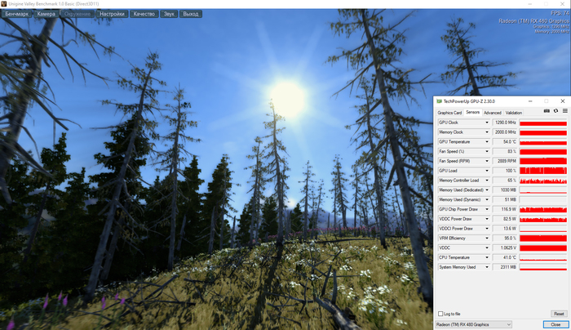Image resolution: width=571 pixels, height=330 pixels.
Task: Click the Качество menu button
Action: pos(144,14)
